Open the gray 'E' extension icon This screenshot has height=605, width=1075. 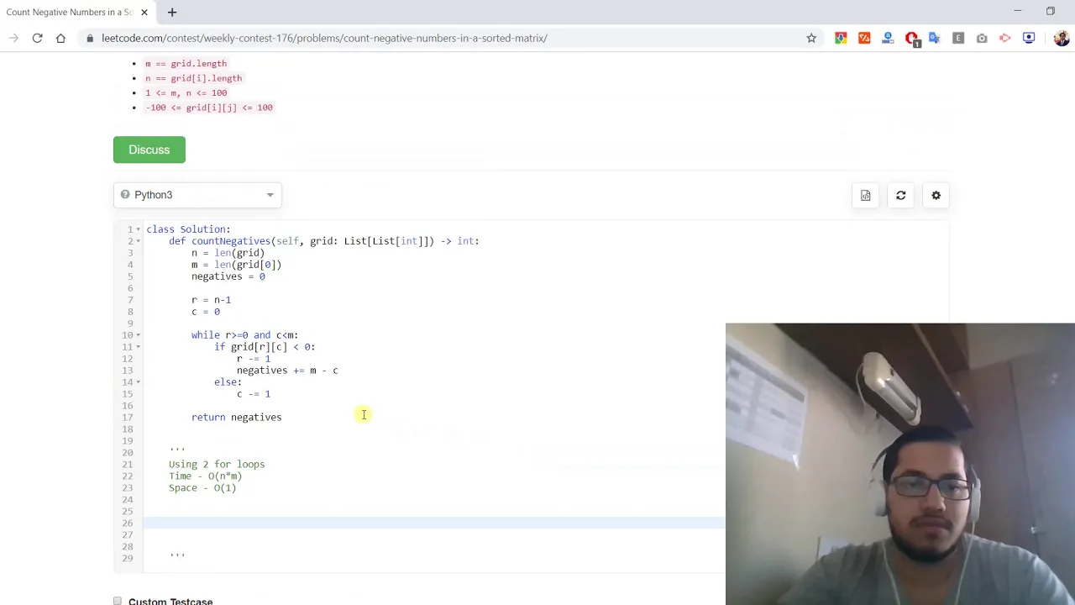958,38
